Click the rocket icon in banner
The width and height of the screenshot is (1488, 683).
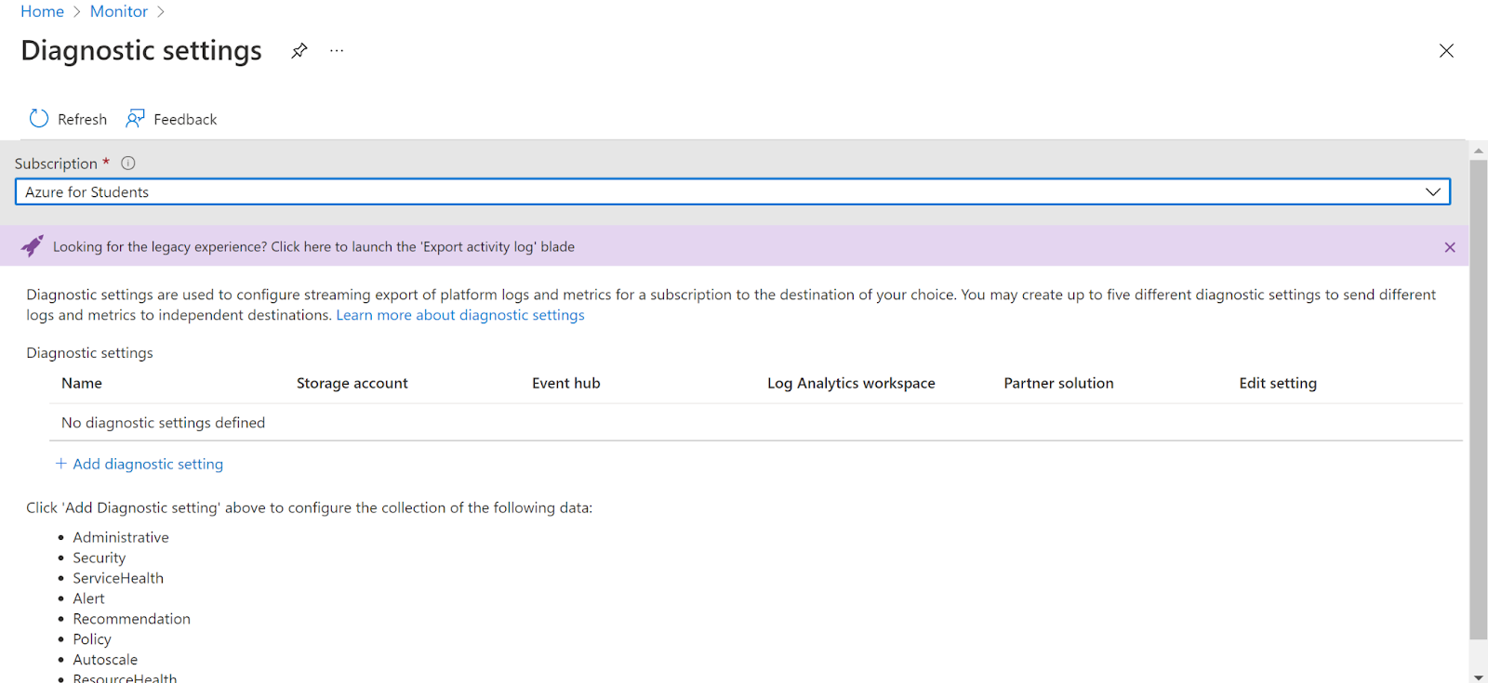pos(33,246)
